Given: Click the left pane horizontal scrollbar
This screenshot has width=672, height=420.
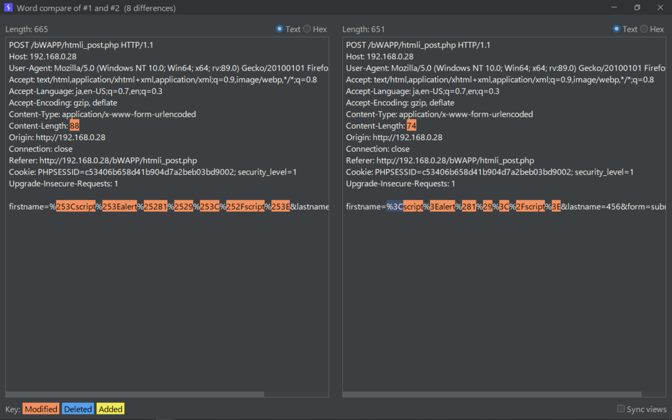Looking at the screenshot, I should (x=135, y=394).
